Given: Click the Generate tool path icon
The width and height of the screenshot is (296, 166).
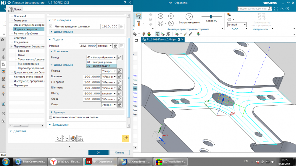Looking at the screenshot, I should 58,138.
